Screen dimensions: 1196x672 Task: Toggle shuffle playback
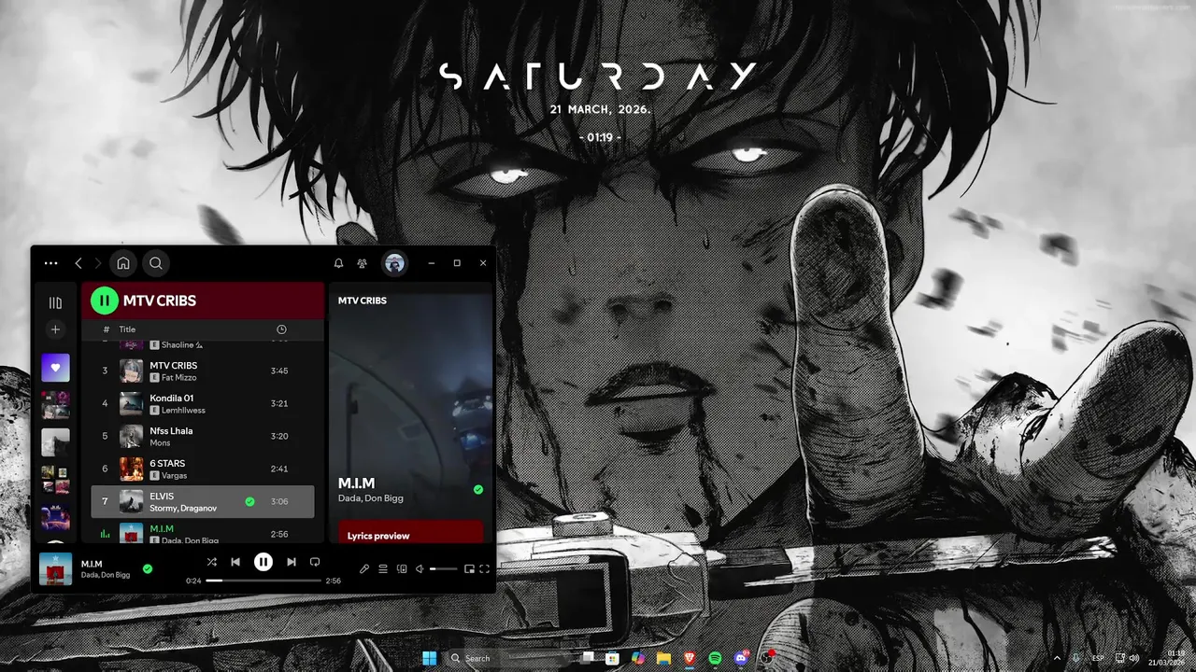(x=211, y=562)
